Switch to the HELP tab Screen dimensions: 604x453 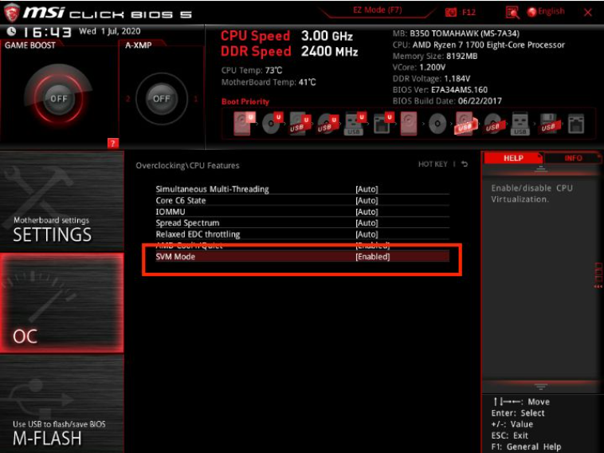513,158
